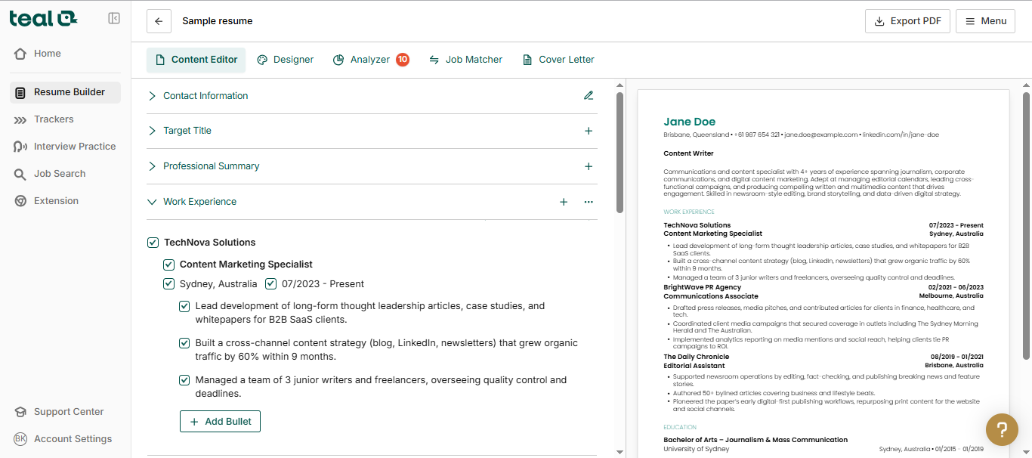1032x458 pixels.
Task: Collapse the sidebar with the panel icon
Action: (114, 17)
